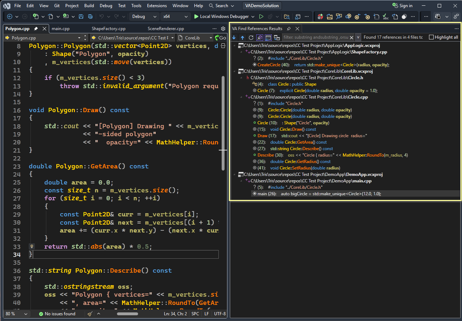The width and height of the screenshot is (462, 321).
Task: Click the Sign in button
Action: point(403,6)
